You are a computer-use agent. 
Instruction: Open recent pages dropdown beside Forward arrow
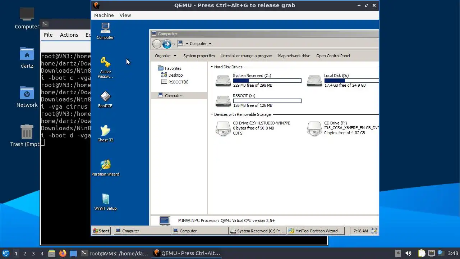174,44
